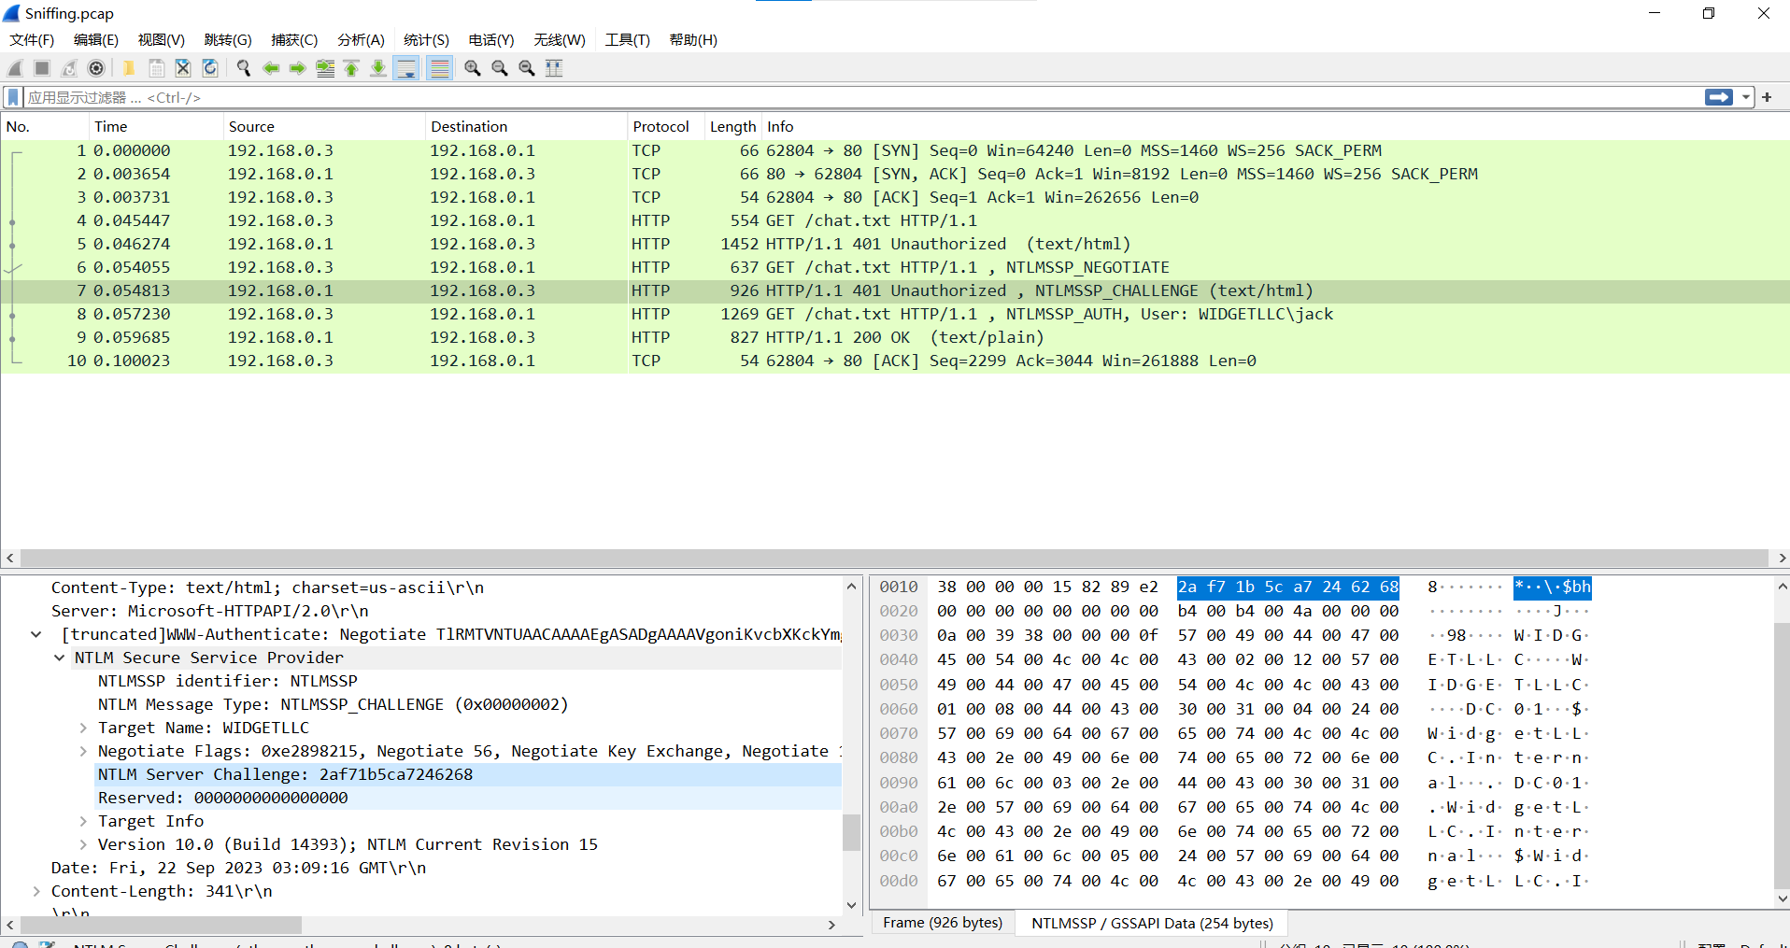
Task: Click packet list horizontal scrollbar
Action: (894, 558)
